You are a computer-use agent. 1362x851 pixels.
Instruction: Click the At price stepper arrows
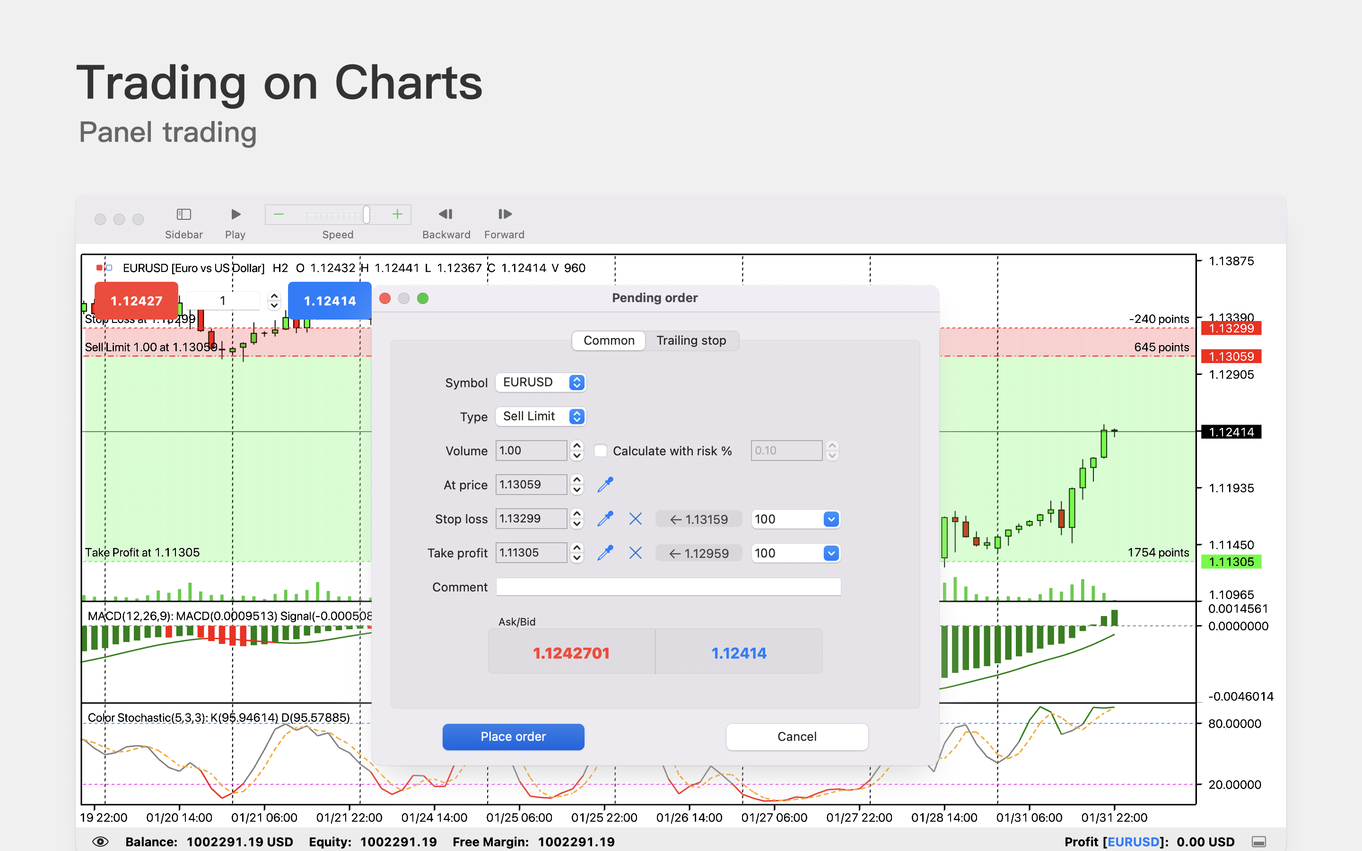click(x=577, y=485)
